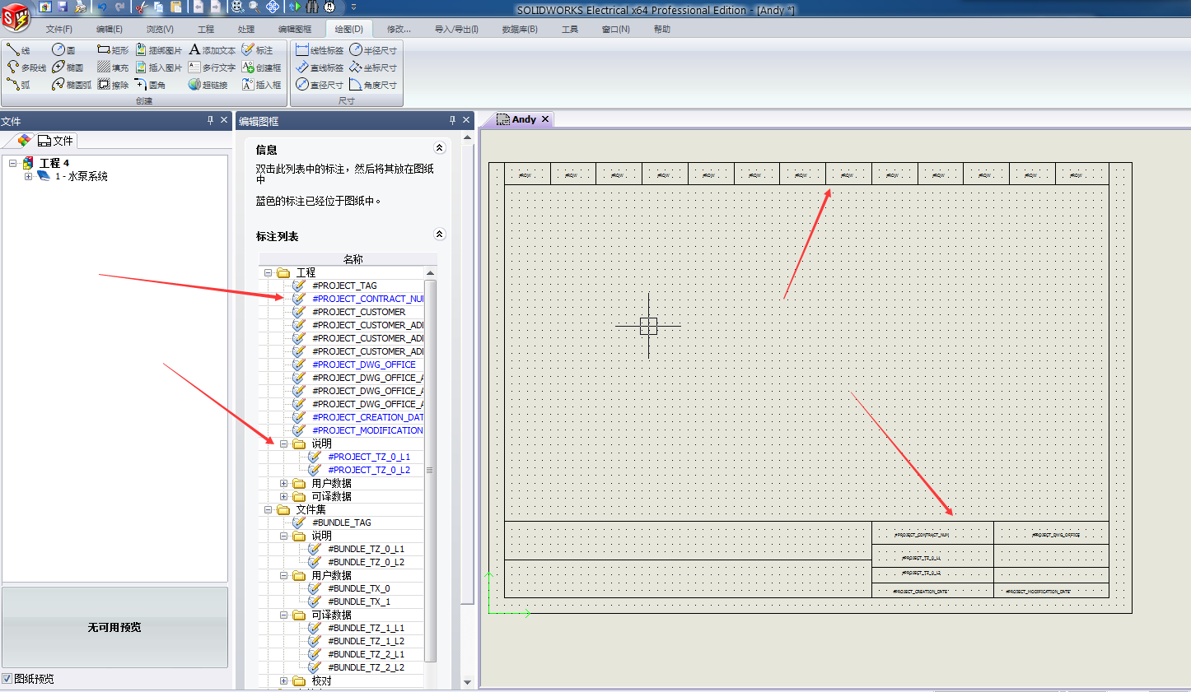Viewport: 1191px width, 692px height.
Task: Click the attribute list vertical scrollbar
Action: [x=431, y=469]
